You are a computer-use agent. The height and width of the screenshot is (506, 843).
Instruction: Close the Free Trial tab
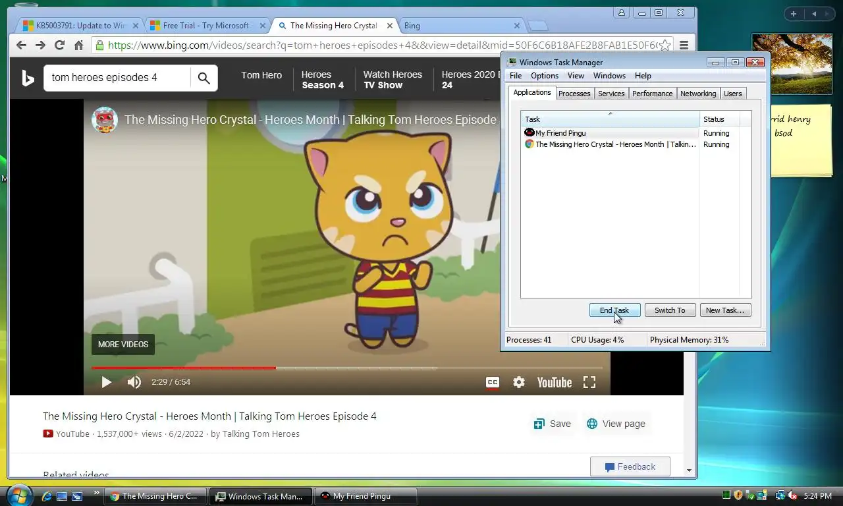point(262,26)
